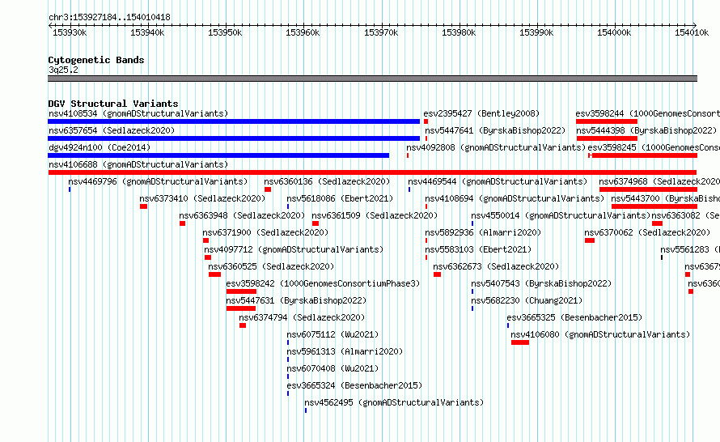Select nsv6373410 (Sedlazeck2020) label
The width and height of the screenshot is (720, 442).
[202, 198]
